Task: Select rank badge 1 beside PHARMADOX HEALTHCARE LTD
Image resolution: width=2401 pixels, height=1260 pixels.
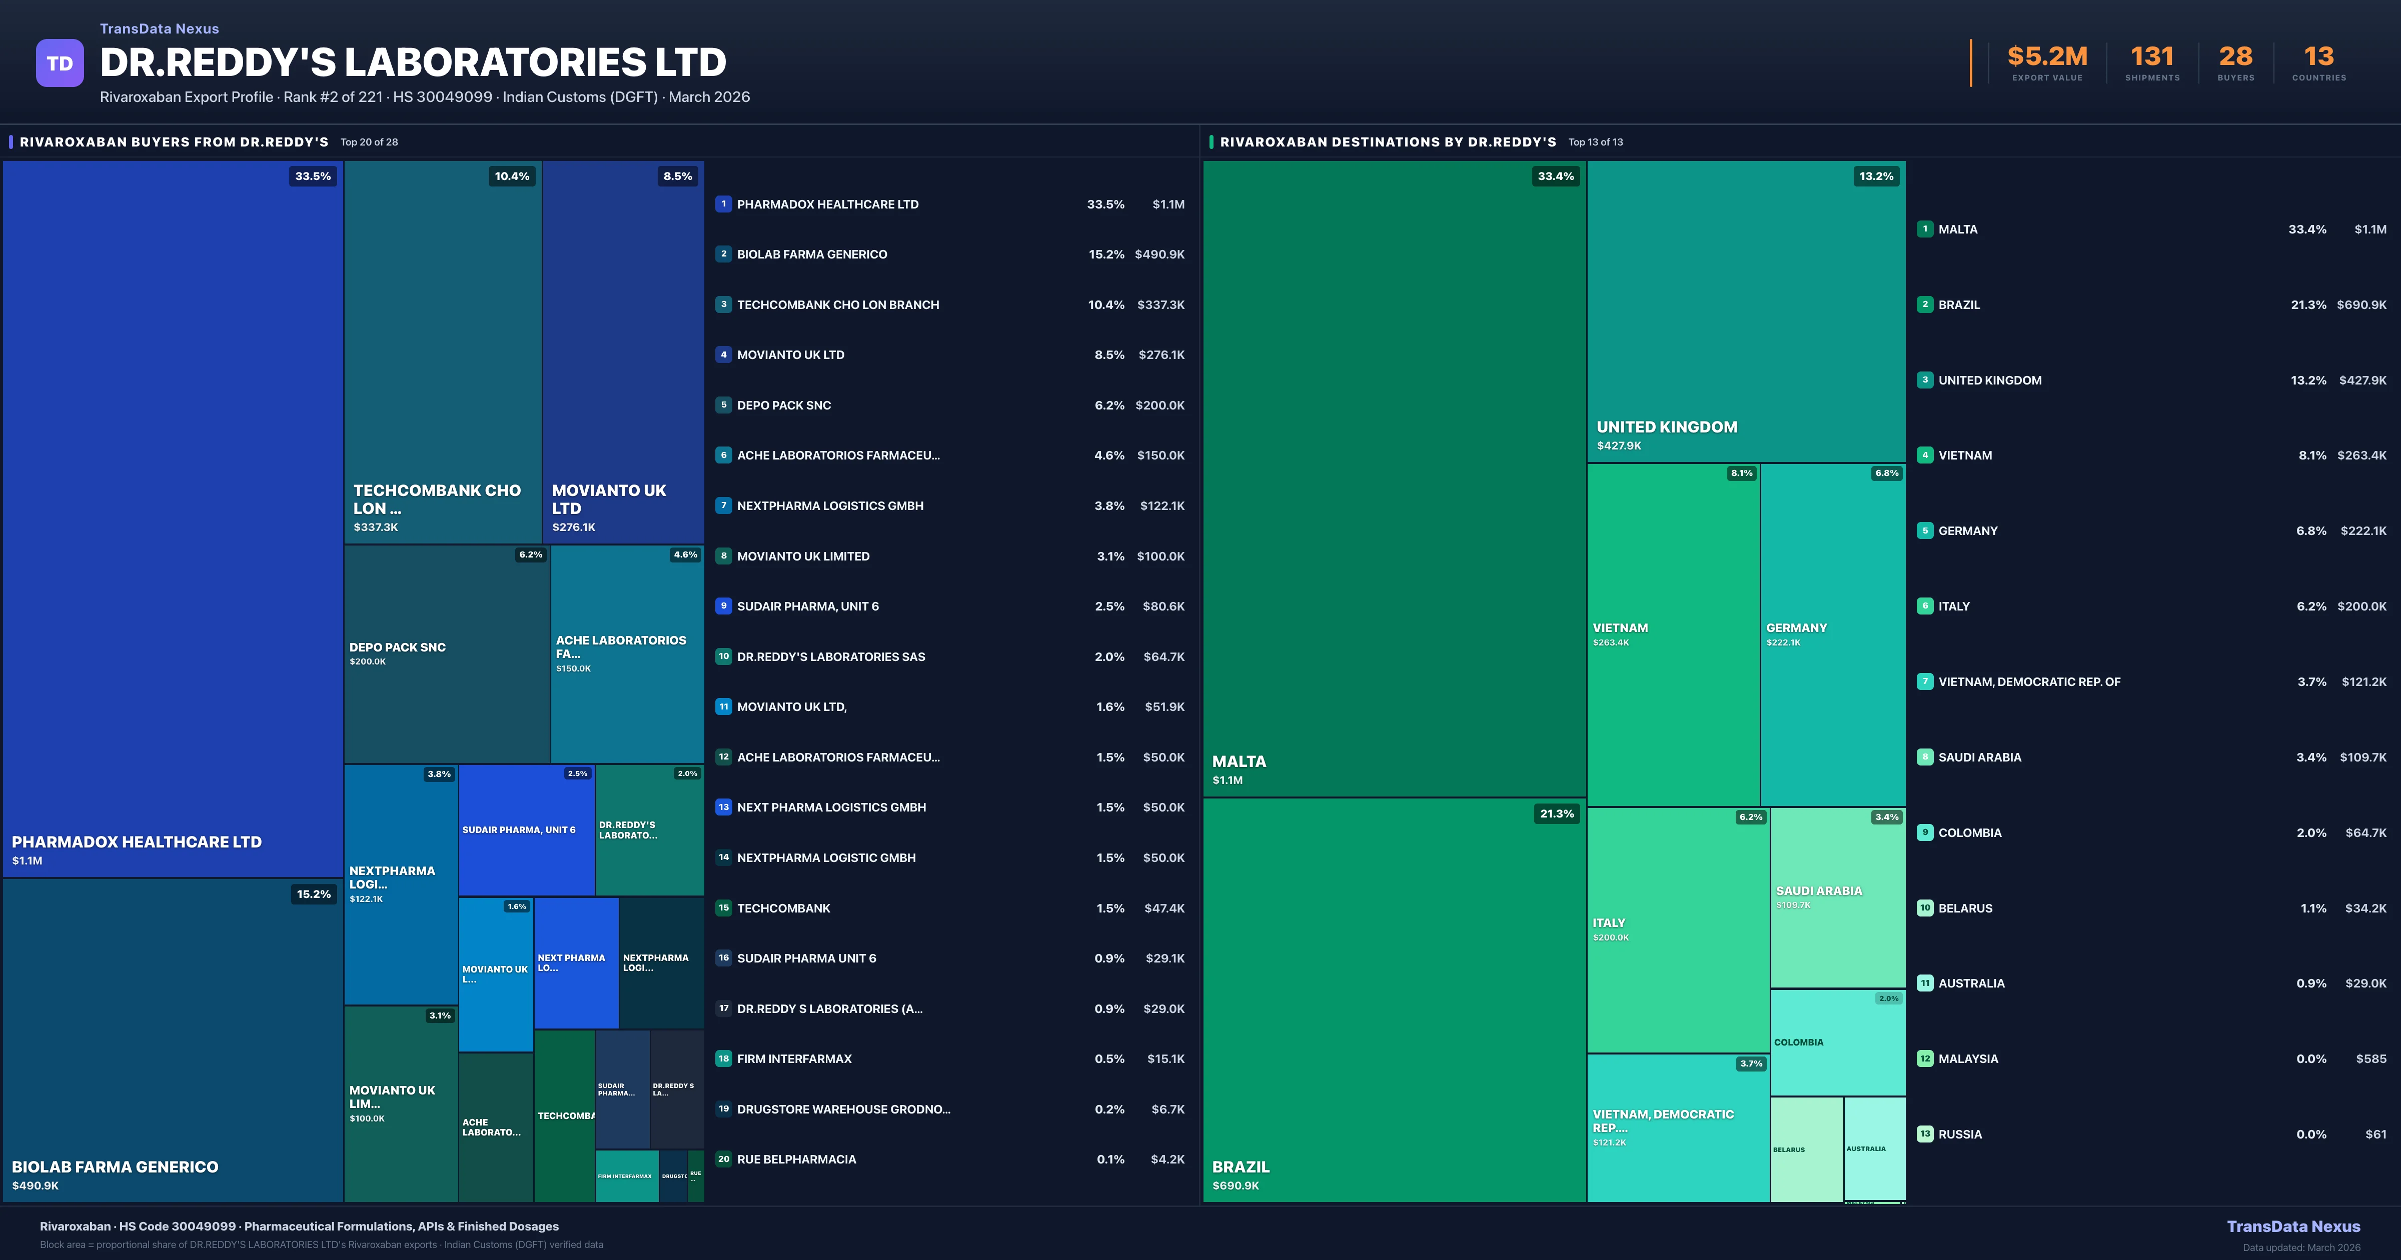Action: click(723, 204)
